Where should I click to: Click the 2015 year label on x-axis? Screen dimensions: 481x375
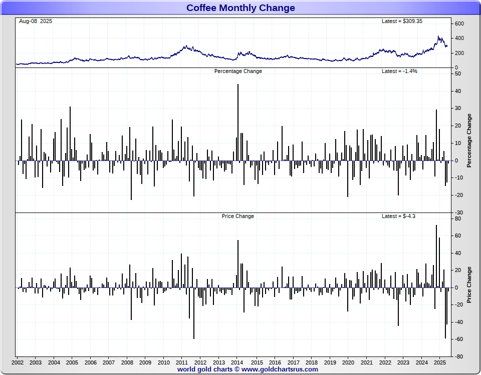[x=257, y=362]
